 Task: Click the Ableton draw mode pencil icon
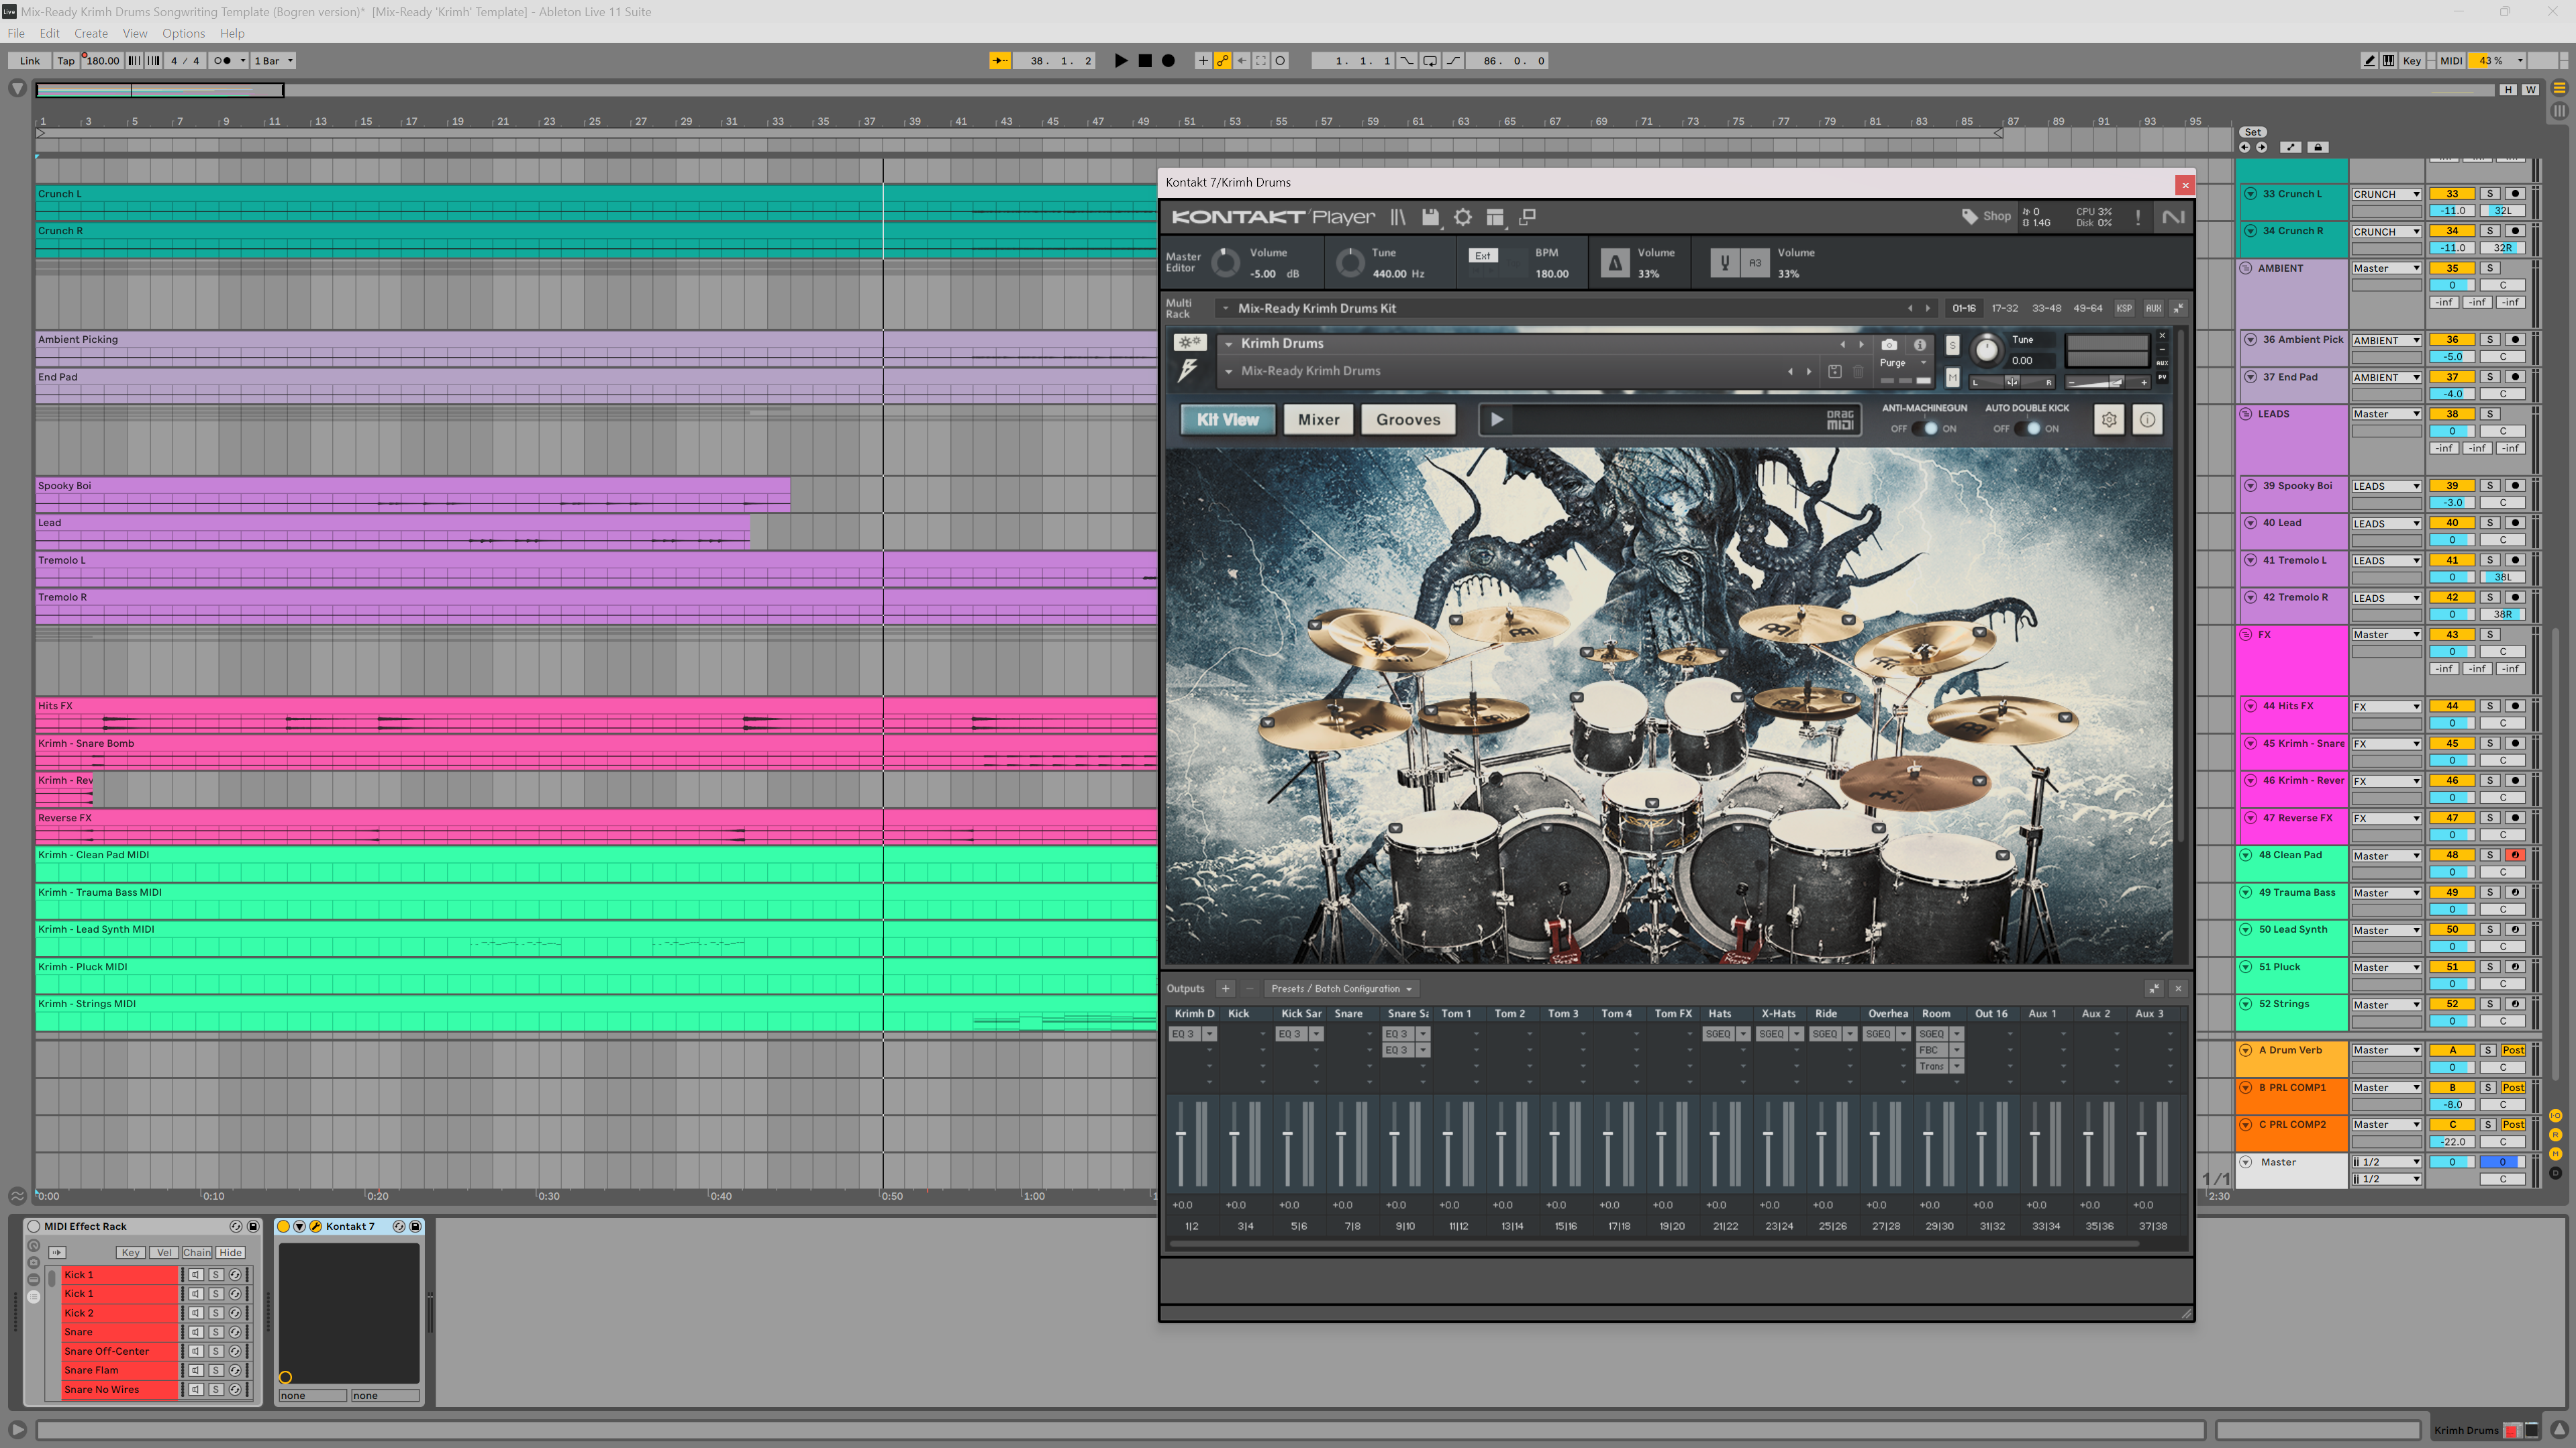[2369, 61]
